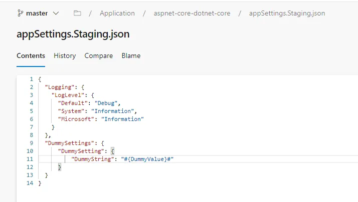
Task: Open the History tab
Action: pos(65,55)
